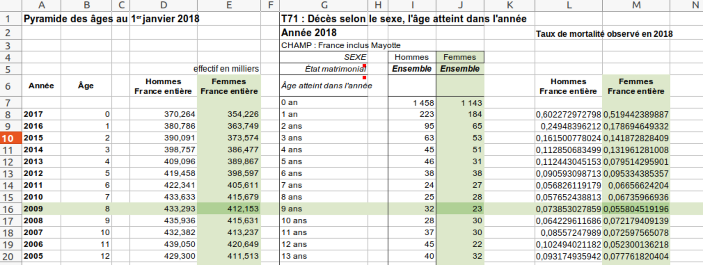703x265 pixels.
Task: Click the 'effectif en milliers' cell
Action: pos(226,69)
